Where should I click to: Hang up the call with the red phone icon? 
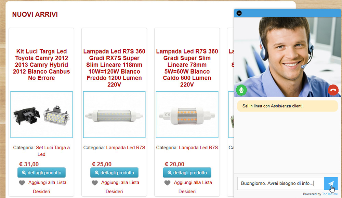point(333,90)
